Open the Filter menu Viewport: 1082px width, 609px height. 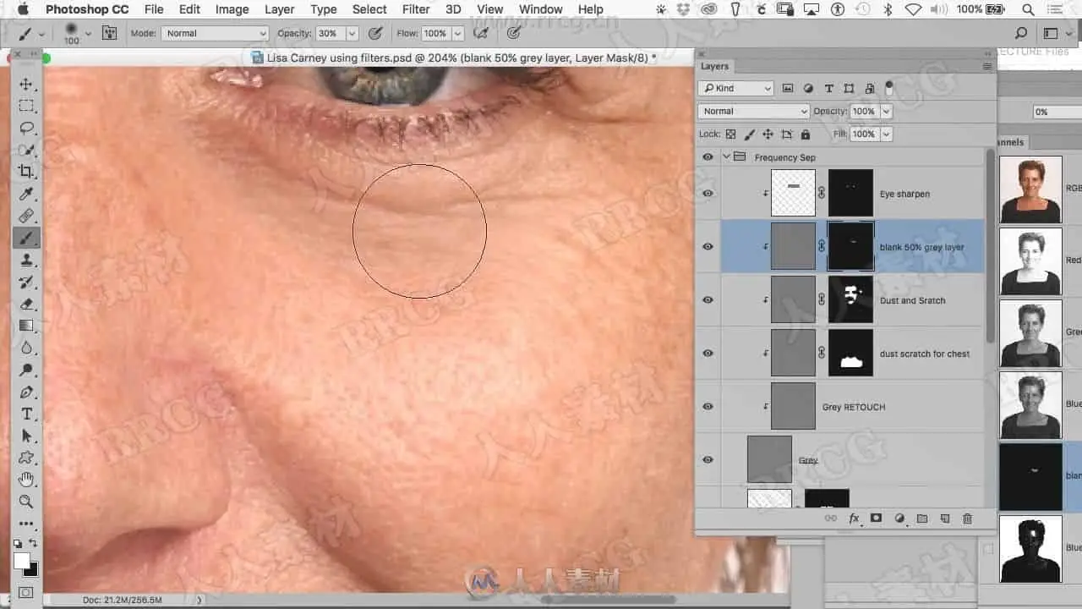coord(415,9)
